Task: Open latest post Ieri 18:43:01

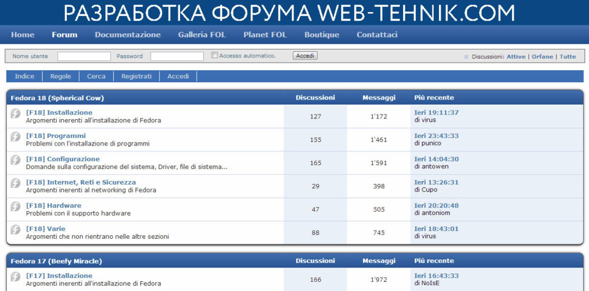Action: (x=436, y=229)
